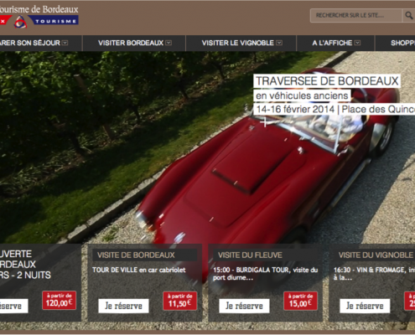
Task: Expand arrow next to 'Visiter le vignoble'
Action: 279,43
